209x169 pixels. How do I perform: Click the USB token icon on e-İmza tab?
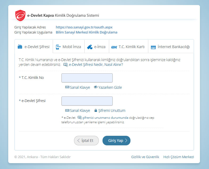(x=90, y=47)
